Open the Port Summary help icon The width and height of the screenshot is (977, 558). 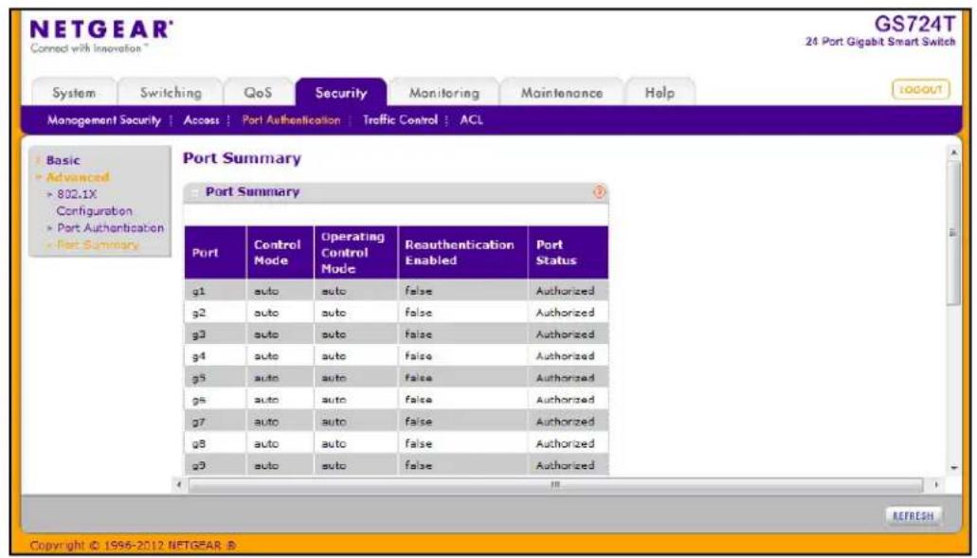(599, 192)
